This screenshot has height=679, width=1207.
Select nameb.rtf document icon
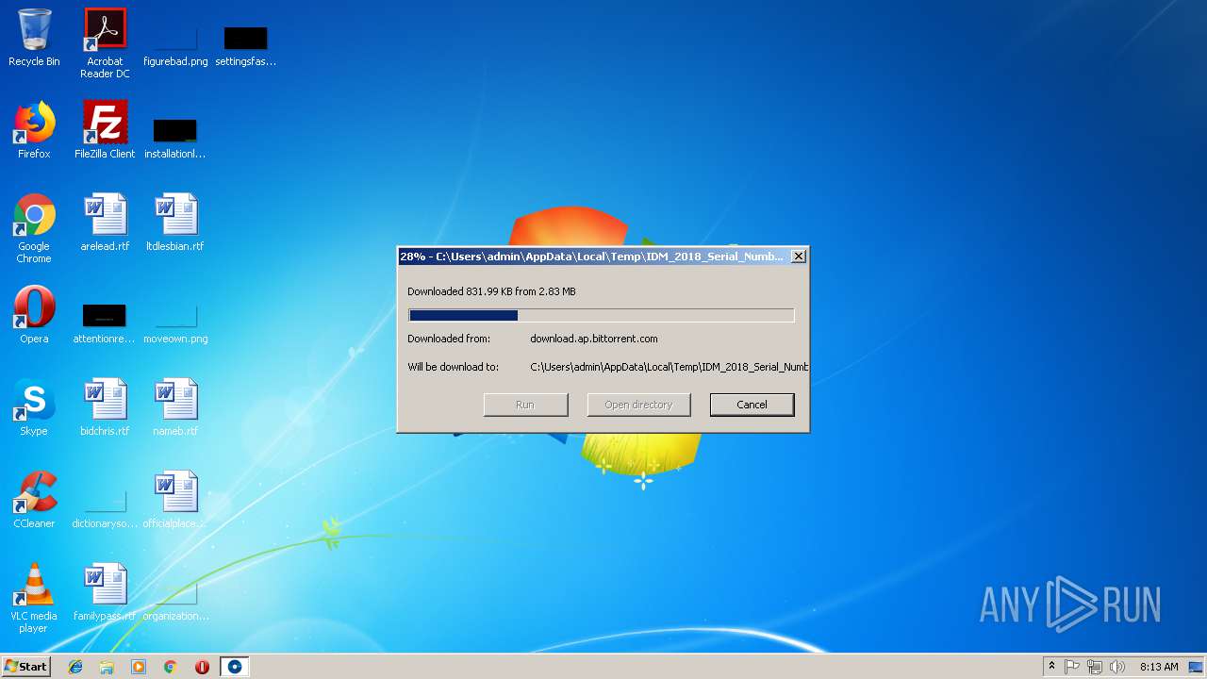tap(175, 407)
